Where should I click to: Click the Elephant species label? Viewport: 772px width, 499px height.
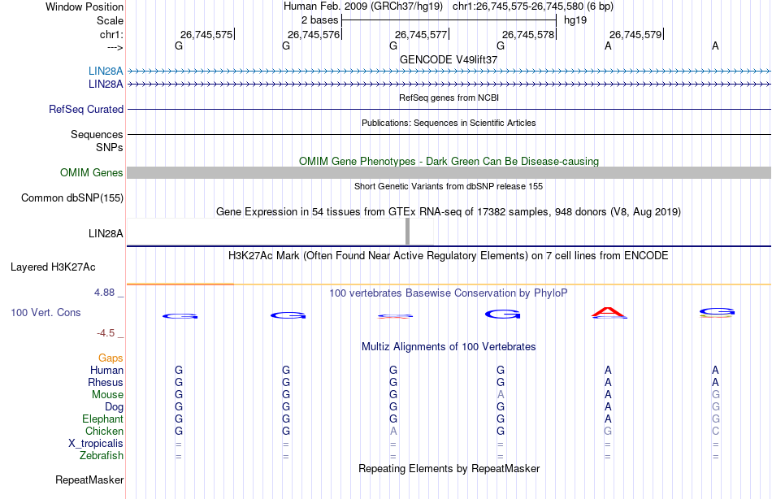pos(102,419)
